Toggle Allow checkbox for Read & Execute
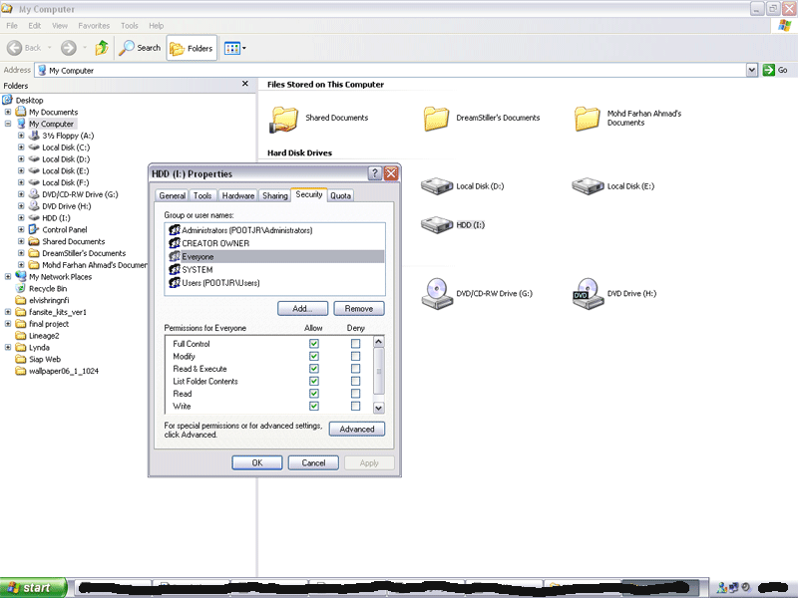The height and width of the screenshot is (598, 798). tap(314, 369)
